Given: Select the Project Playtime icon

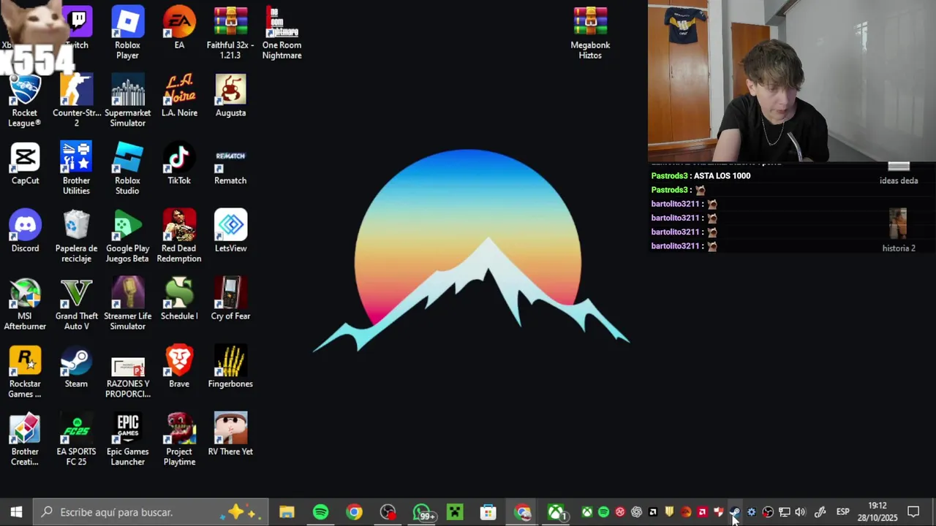Looking at the screenshot, I should (x=179, y=441).
